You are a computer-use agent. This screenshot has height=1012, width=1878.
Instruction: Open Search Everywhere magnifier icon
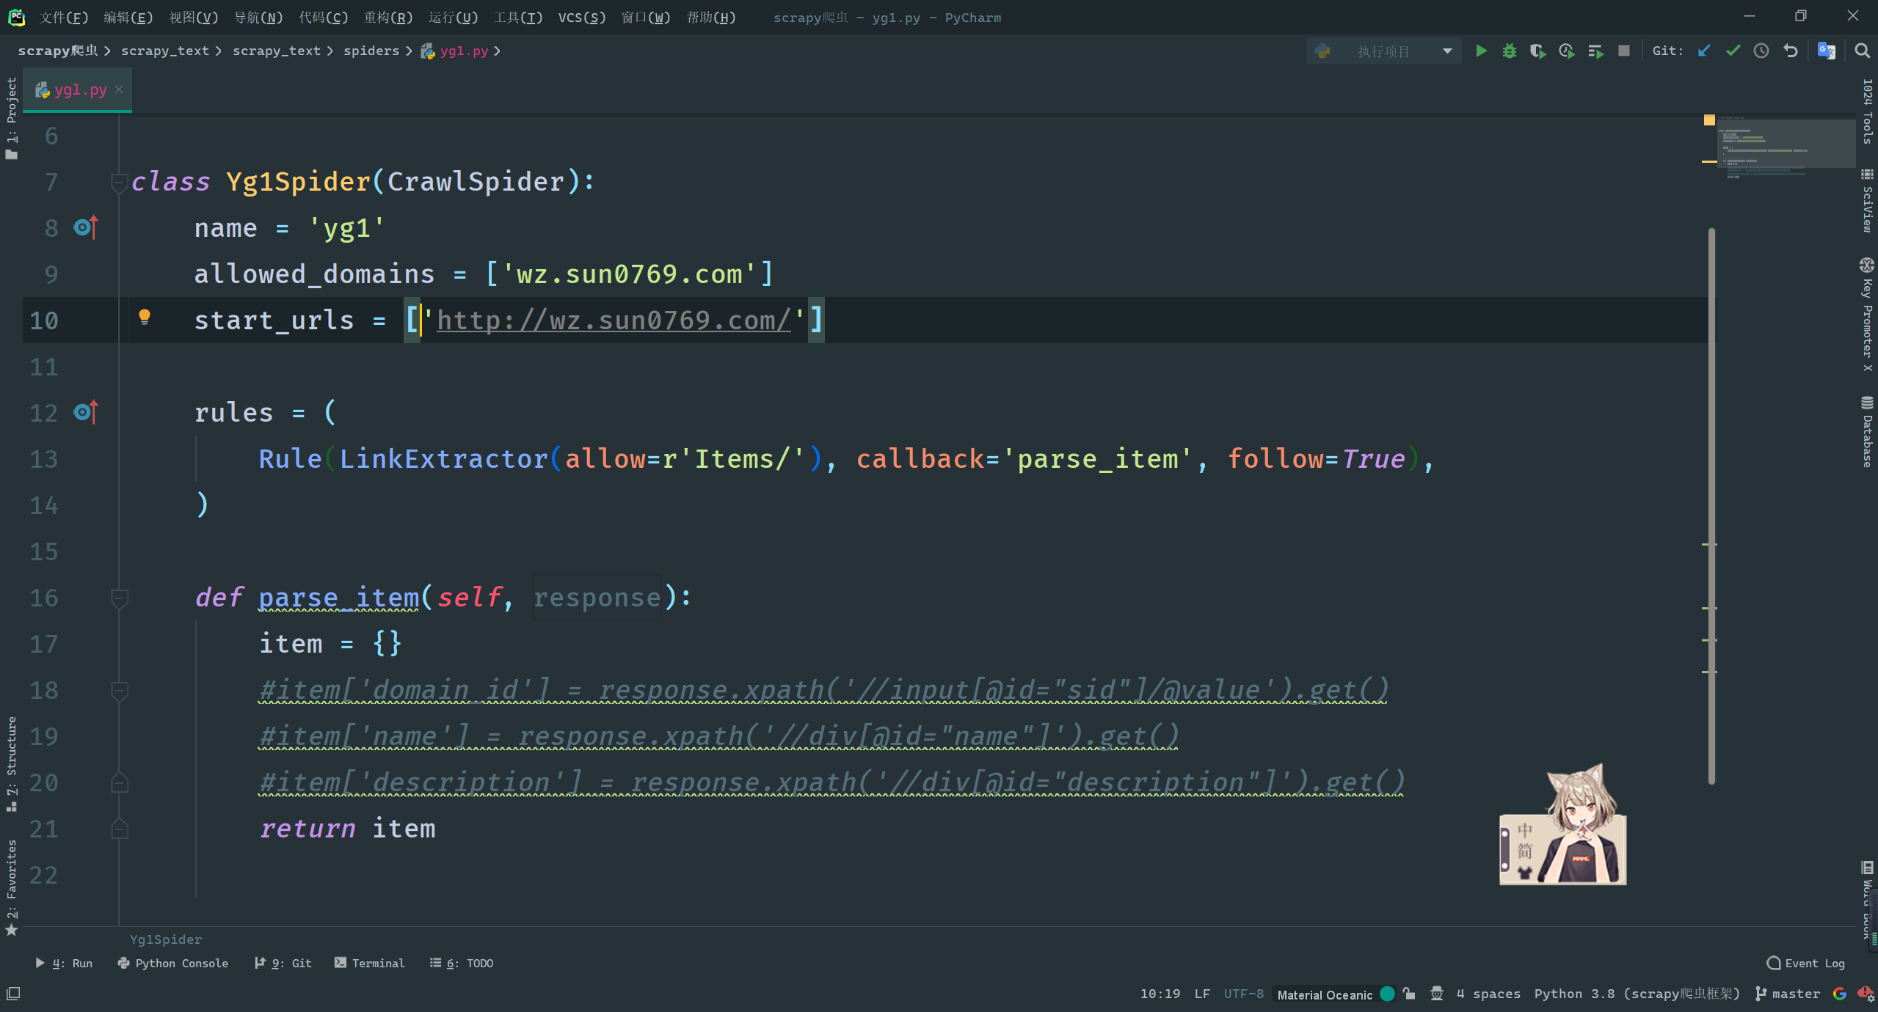(1862, 51)
